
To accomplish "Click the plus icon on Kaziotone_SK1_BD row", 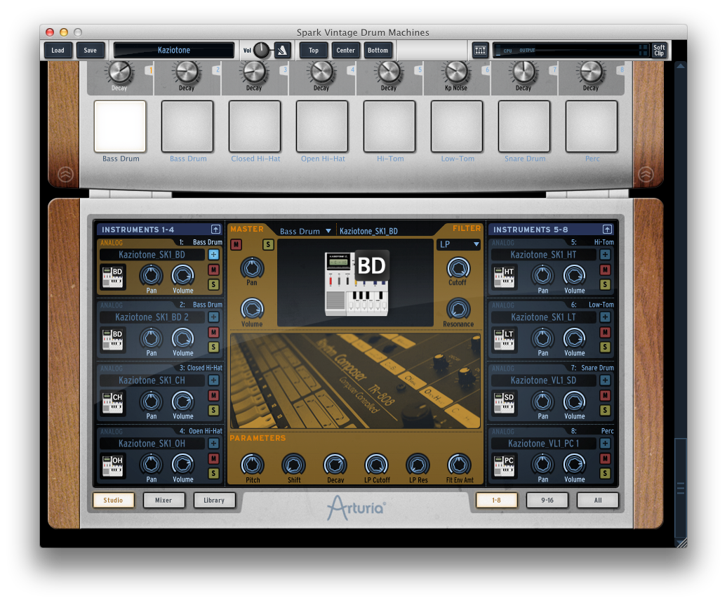I will click(x=213, y=254).
